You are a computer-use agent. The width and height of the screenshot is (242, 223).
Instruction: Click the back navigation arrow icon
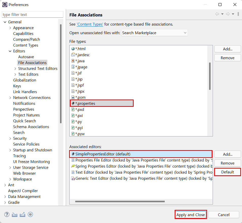tap(217, 14)
